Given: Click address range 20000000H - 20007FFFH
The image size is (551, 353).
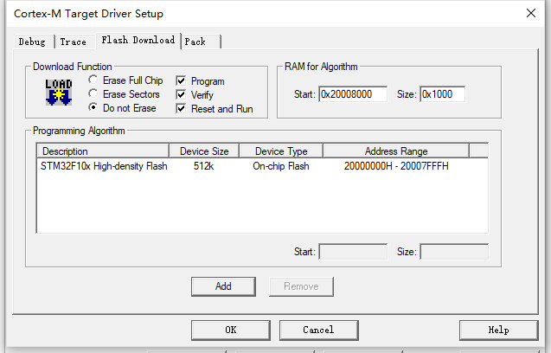Looking at the screenshot, I should [x=396, y=166].
